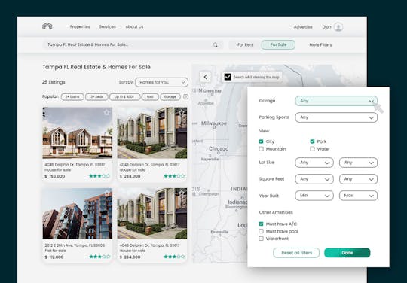The width and height of the screenshot is (407, 283).
Task: Enable the Waterfront checkbox
Action: [x=261, y=239]
